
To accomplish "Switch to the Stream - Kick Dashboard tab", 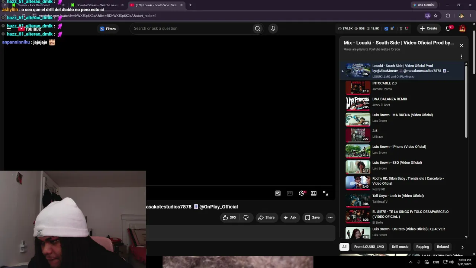I will [x=34, y=5].
